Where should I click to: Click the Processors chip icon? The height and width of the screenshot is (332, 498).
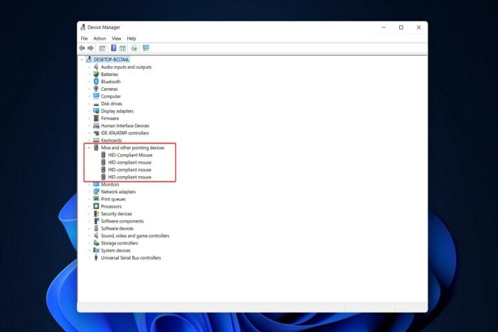coord(96,206)
